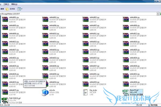
Task: Click the di64d024.zip archive icon
Action: tap(126, 60)
